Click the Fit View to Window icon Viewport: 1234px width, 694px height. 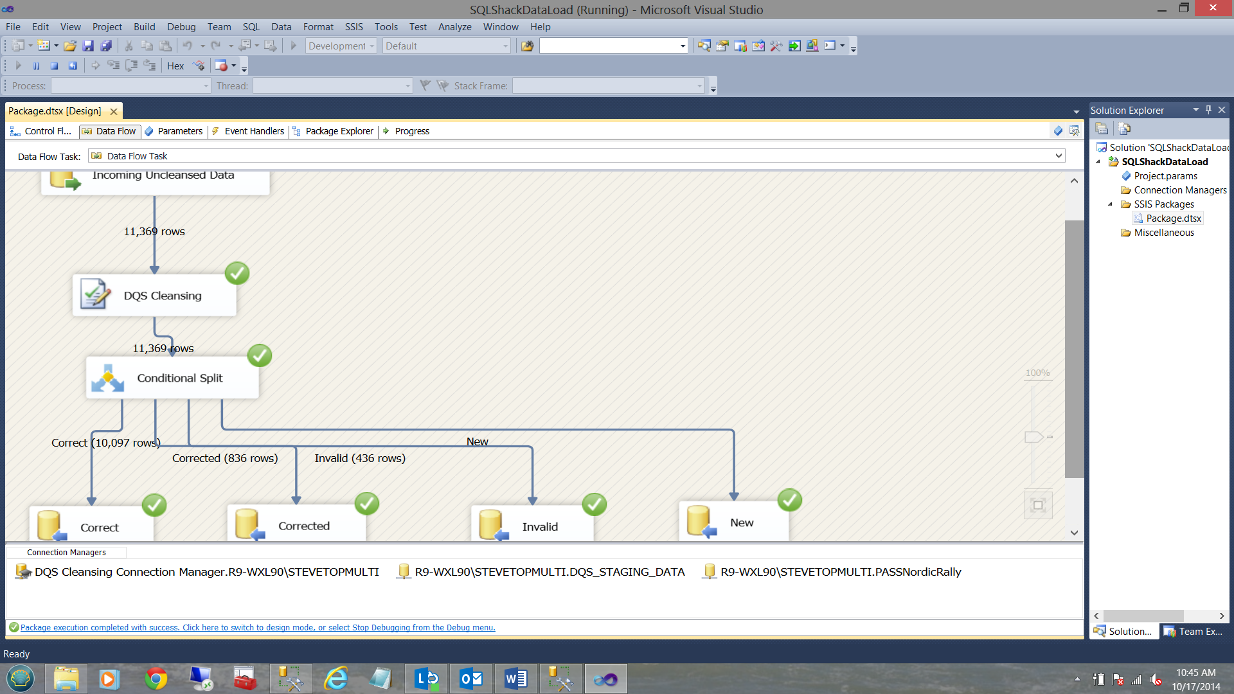(x=1037, y=505)
